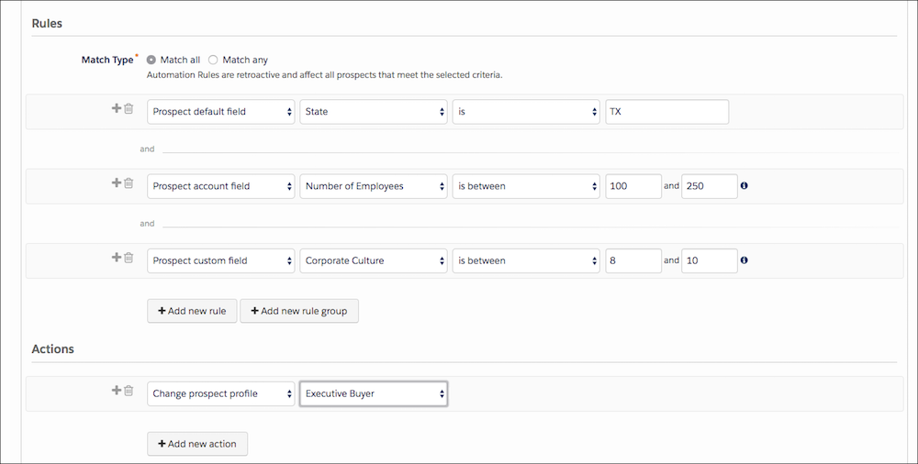Open the Prospect default field dropdown
Screen dimensions: 918x464
coord(220,112)
